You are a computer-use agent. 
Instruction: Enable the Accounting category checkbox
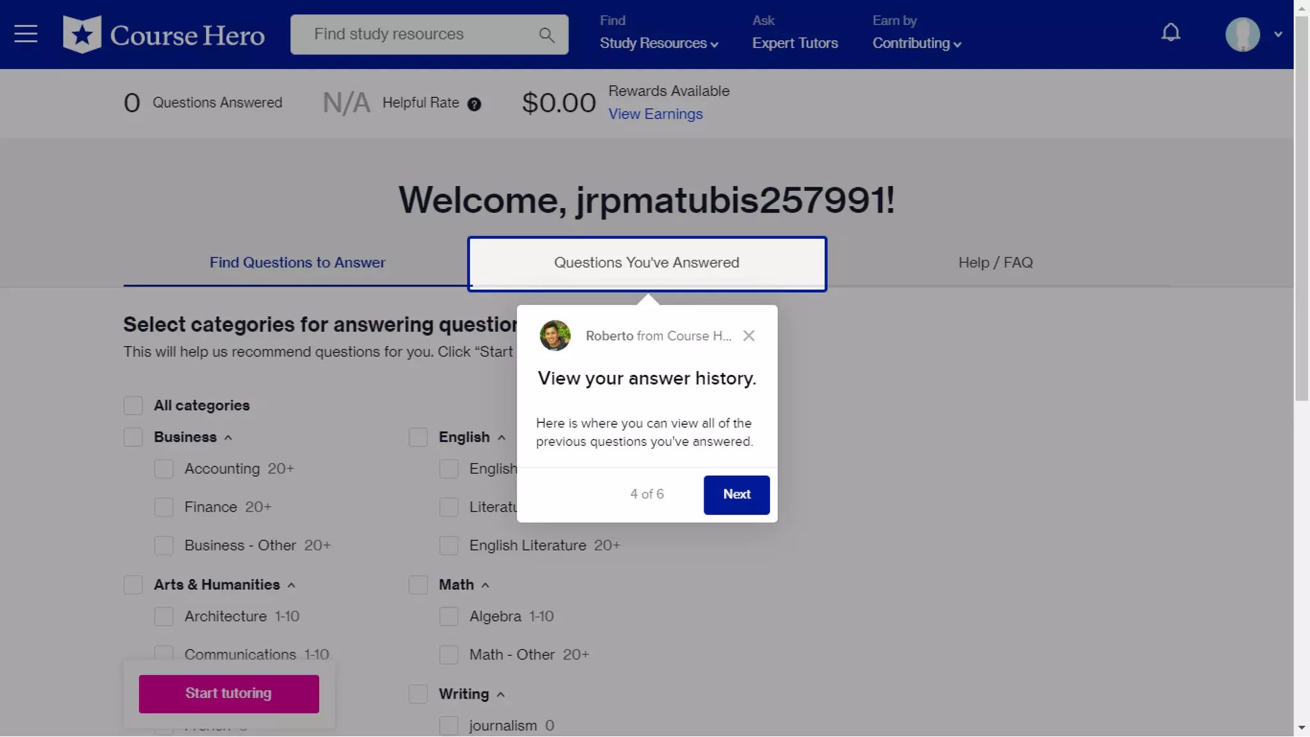(164, 469)
